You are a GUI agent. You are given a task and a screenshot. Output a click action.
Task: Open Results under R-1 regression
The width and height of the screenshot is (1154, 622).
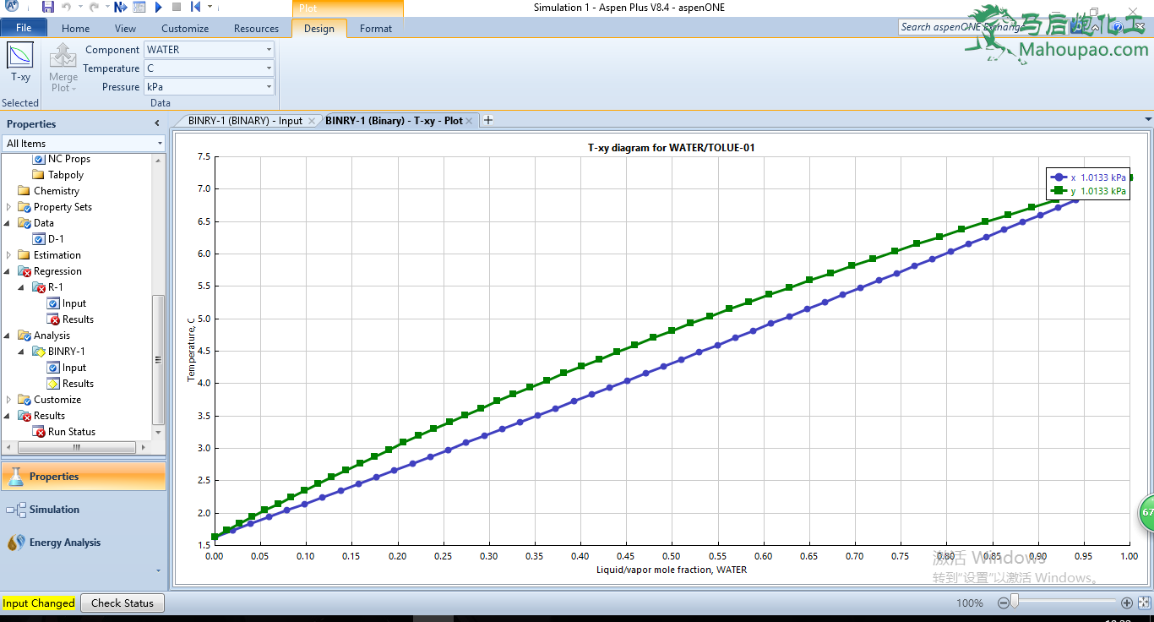(70, 319)
